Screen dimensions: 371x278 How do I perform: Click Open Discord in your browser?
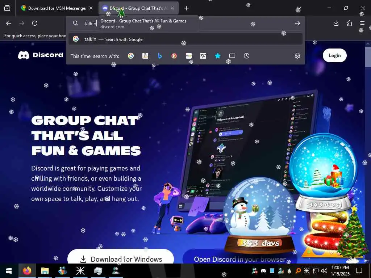click(240, 257)
